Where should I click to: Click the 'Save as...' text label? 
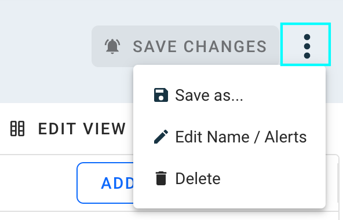[209, 95]
